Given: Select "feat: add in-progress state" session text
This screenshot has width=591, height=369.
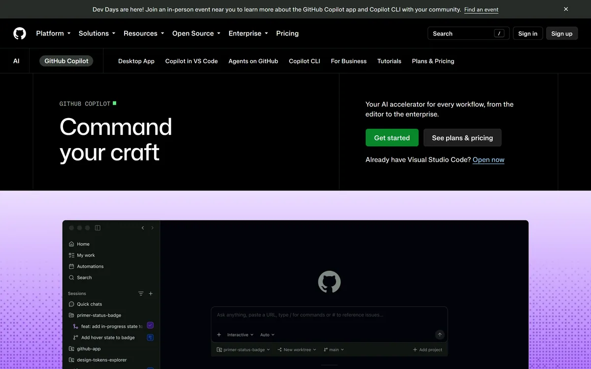Looking at the screenshot, I should [112, 326].
